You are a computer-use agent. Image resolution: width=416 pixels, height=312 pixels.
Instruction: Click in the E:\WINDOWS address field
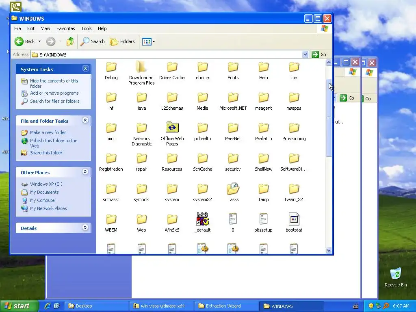(170, 55)
